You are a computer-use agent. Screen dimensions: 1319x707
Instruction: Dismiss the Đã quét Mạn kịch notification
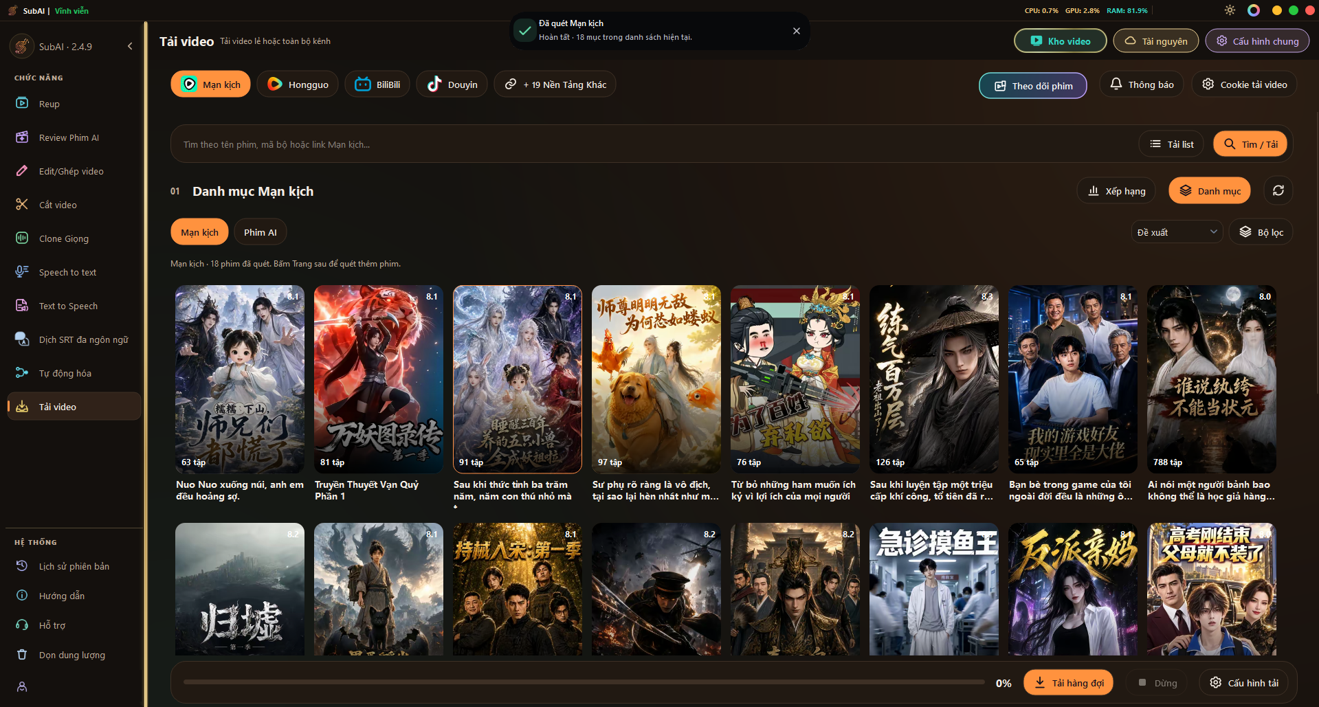pyautogui.click(x=797, y=31)
